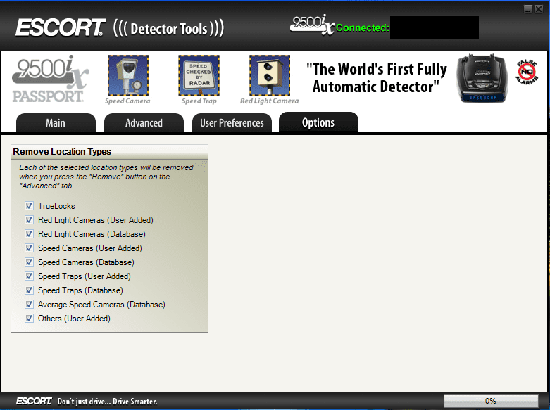Toggle Red Light Cameras (Database)
This screenshot has height=410, width=550.
(x=29, y=233)
